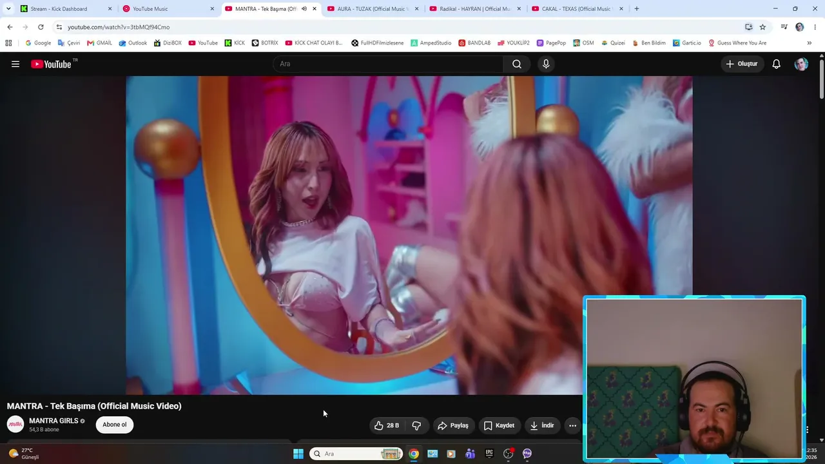
Task: Open the Garti.io bookmark
Action: [687, 43]
